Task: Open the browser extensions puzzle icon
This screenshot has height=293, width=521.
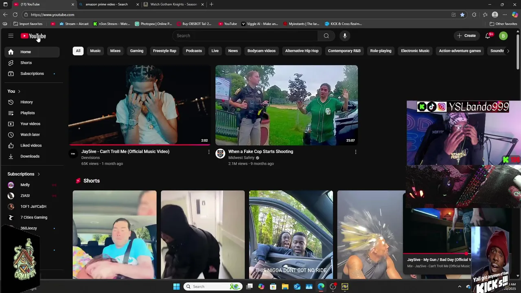Action: click(474, 15)
